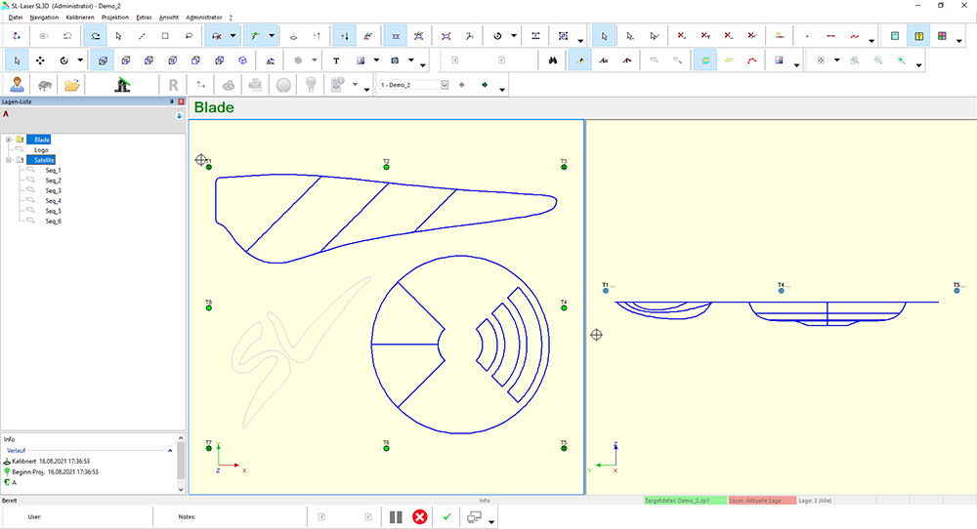Select the text tool T icon
This screenshot has width=977, height=529.
[x=336, y=61]
